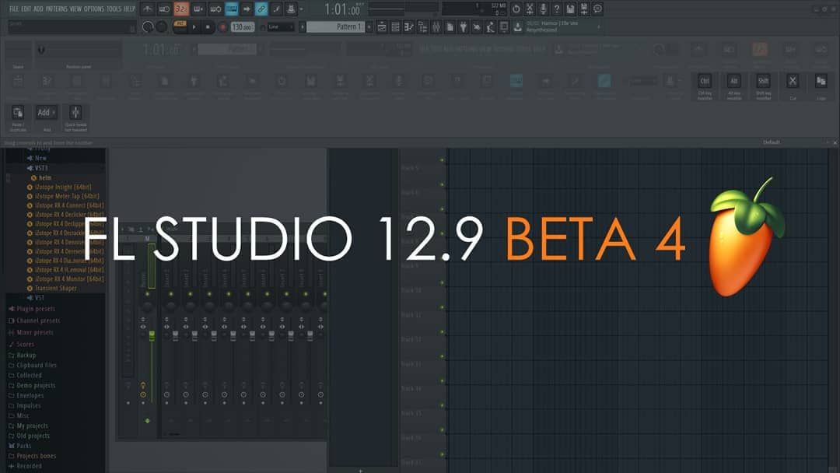Open the FILE menu
This screenshot has height=473, width=840.
click(x=14, y=9)
